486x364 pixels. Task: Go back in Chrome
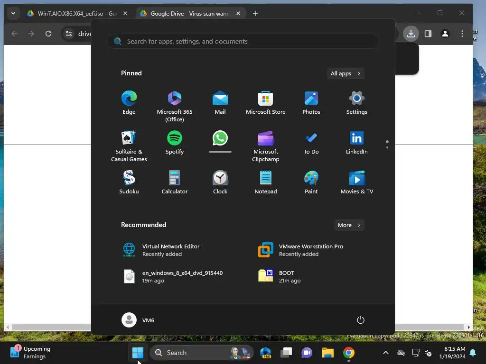tap(14, 34)
